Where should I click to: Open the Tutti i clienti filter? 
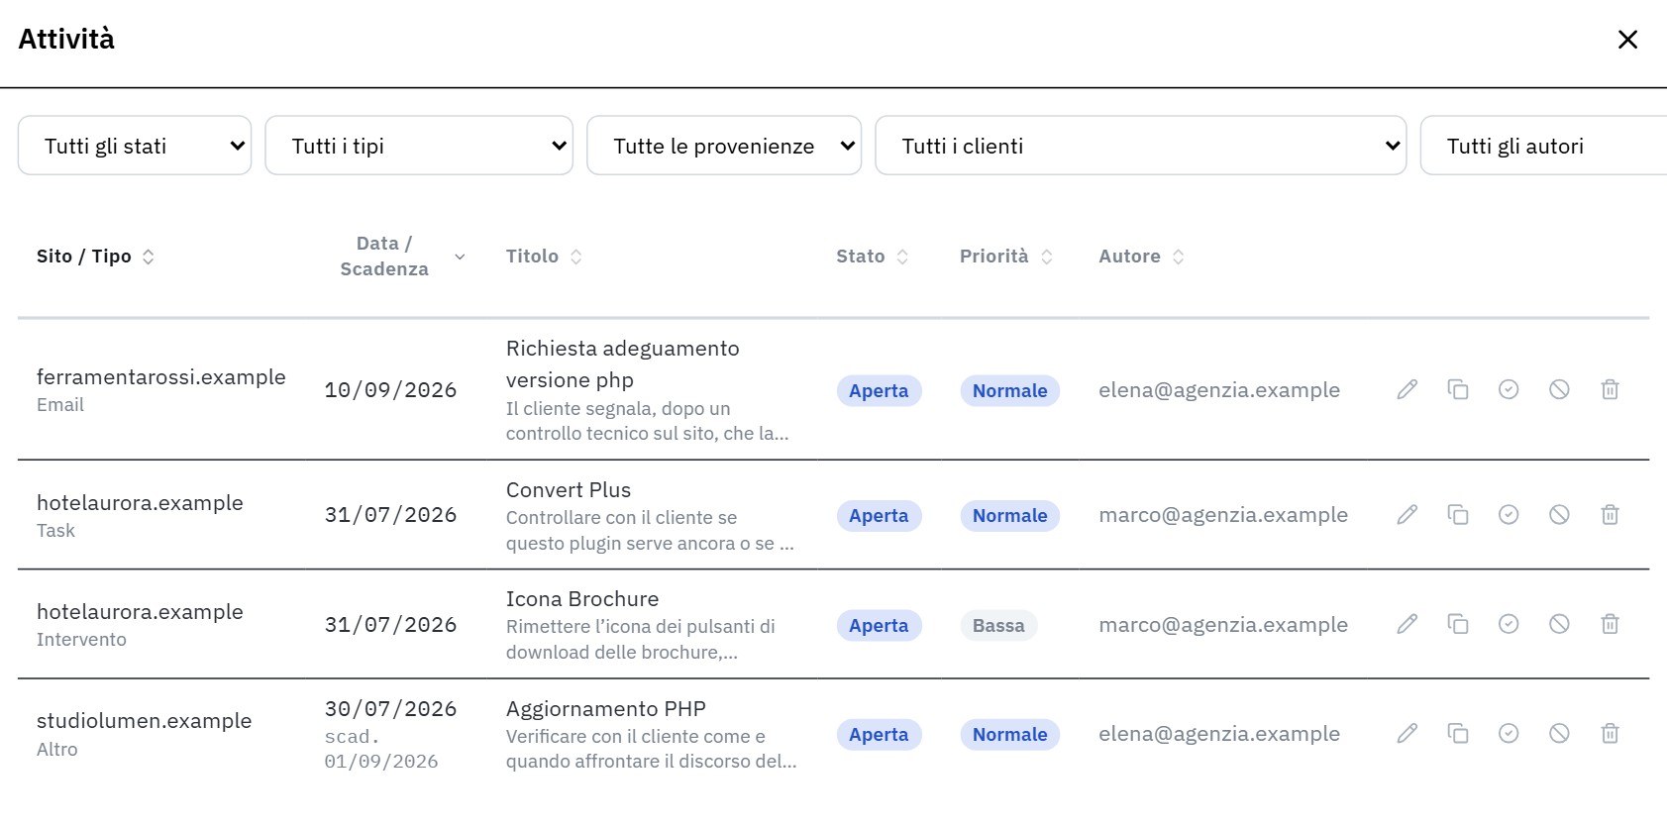tap(1141, 146)
